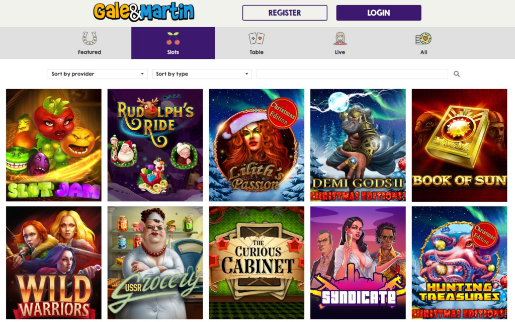Expand the Sort by provider dropdown
The image size is (515, 322).
point(98,74)
